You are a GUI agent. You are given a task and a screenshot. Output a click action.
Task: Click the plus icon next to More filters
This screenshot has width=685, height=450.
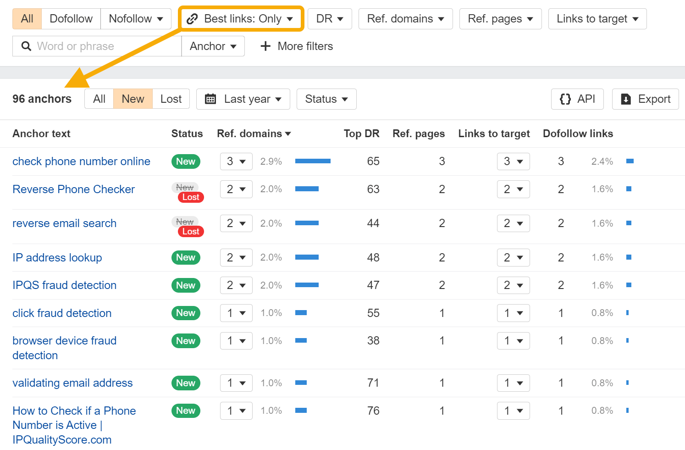pyautogui.click(x=266, y=46)
